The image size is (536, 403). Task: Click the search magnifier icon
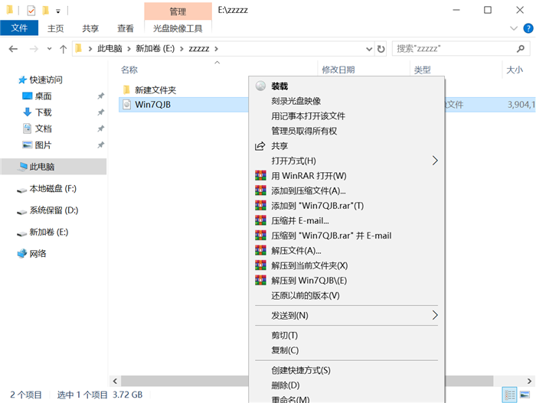[x=520, y=49]
